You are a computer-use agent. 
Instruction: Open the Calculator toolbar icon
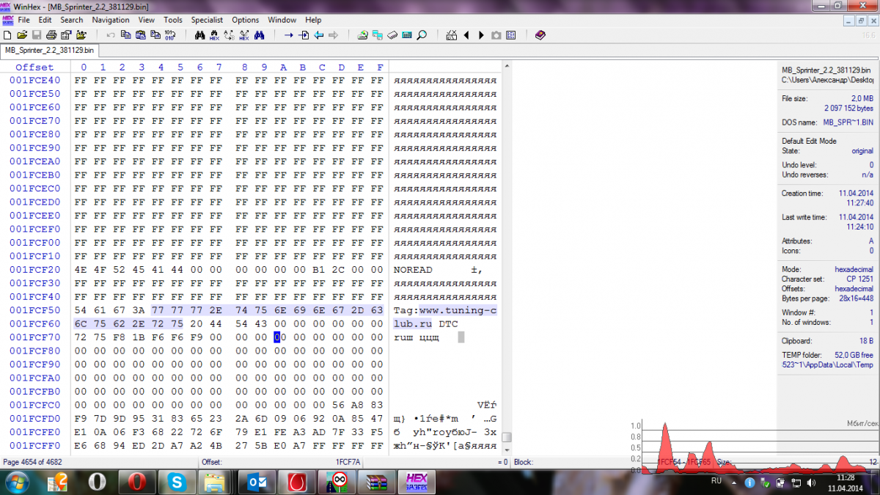click(x=407, y=34)
